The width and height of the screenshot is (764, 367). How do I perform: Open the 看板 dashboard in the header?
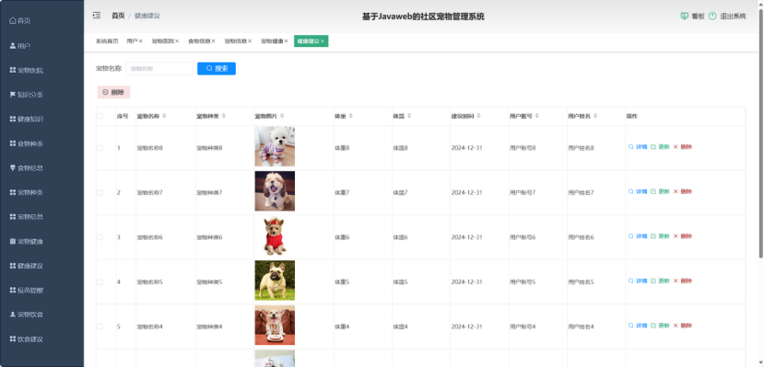click(692, 16)
